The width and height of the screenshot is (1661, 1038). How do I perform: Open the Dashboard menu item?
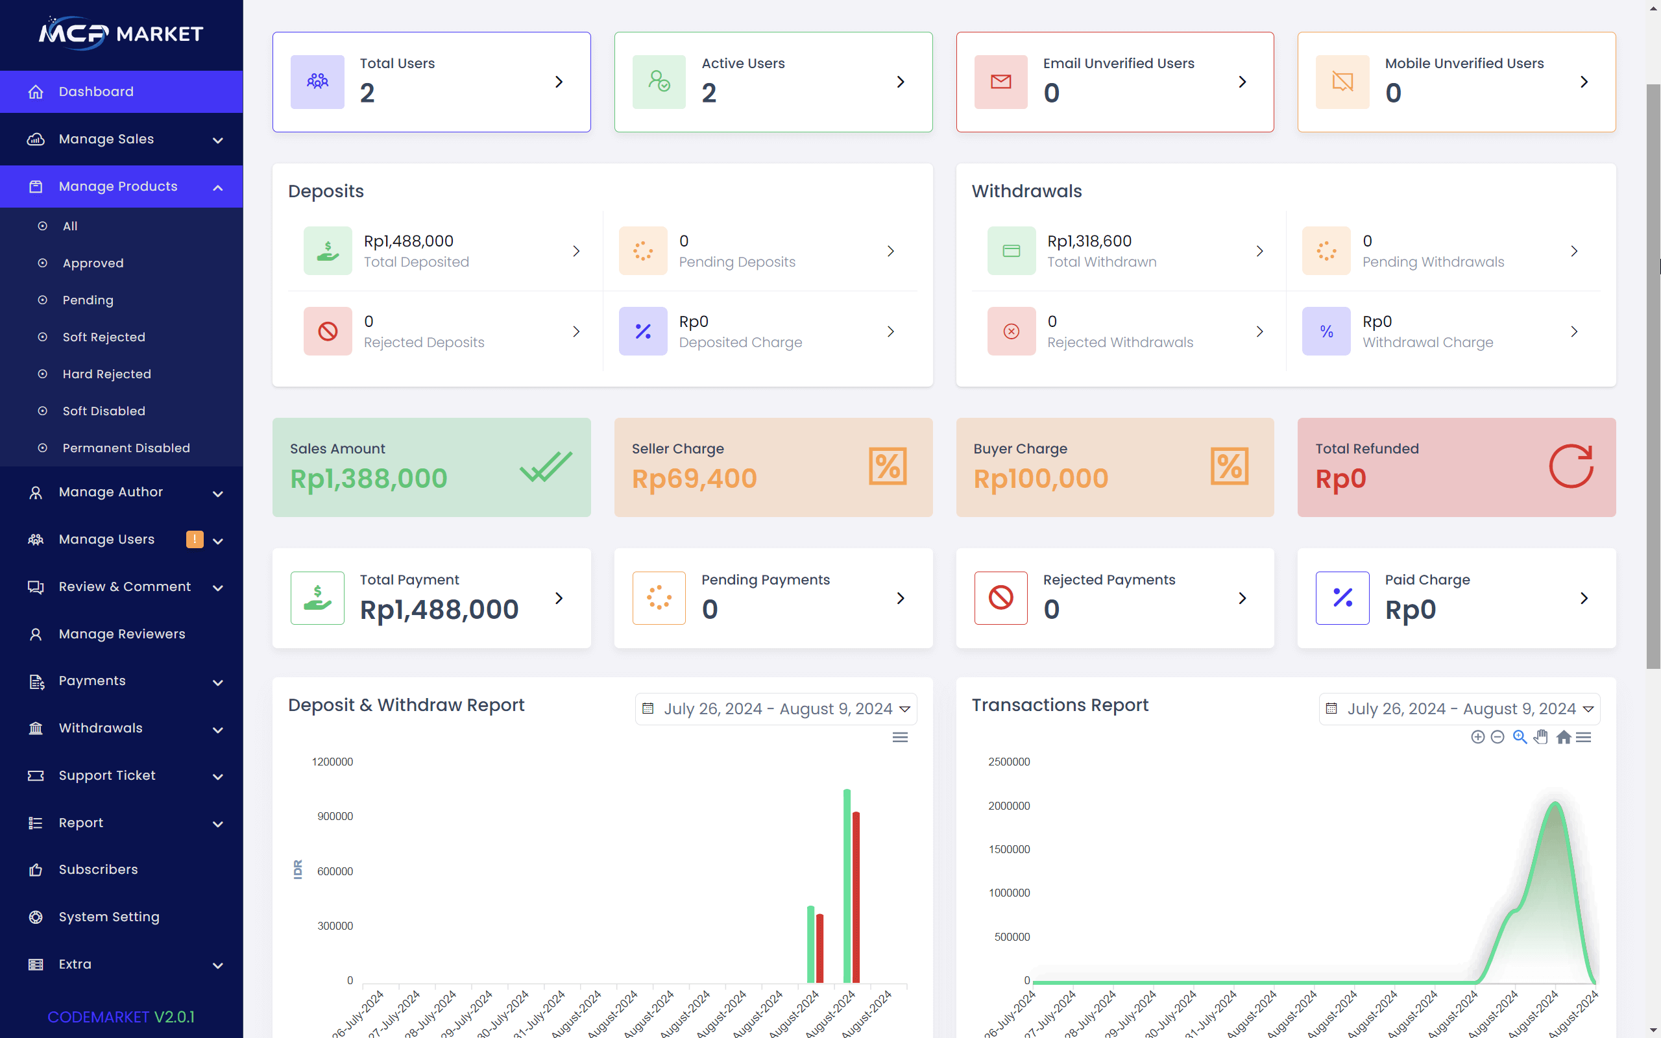pos(96,91)
